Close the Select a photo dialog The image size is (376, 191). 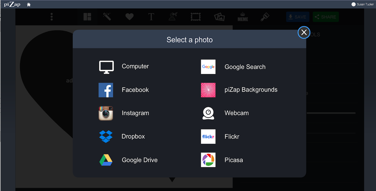(304, 33)
